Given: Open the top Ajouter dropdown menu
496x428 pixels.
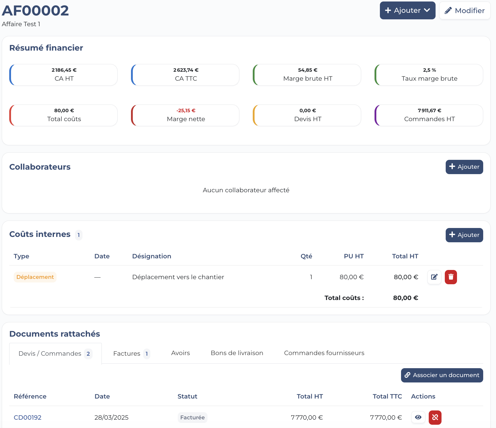Looking at the screenshot, I should (408, 10).
